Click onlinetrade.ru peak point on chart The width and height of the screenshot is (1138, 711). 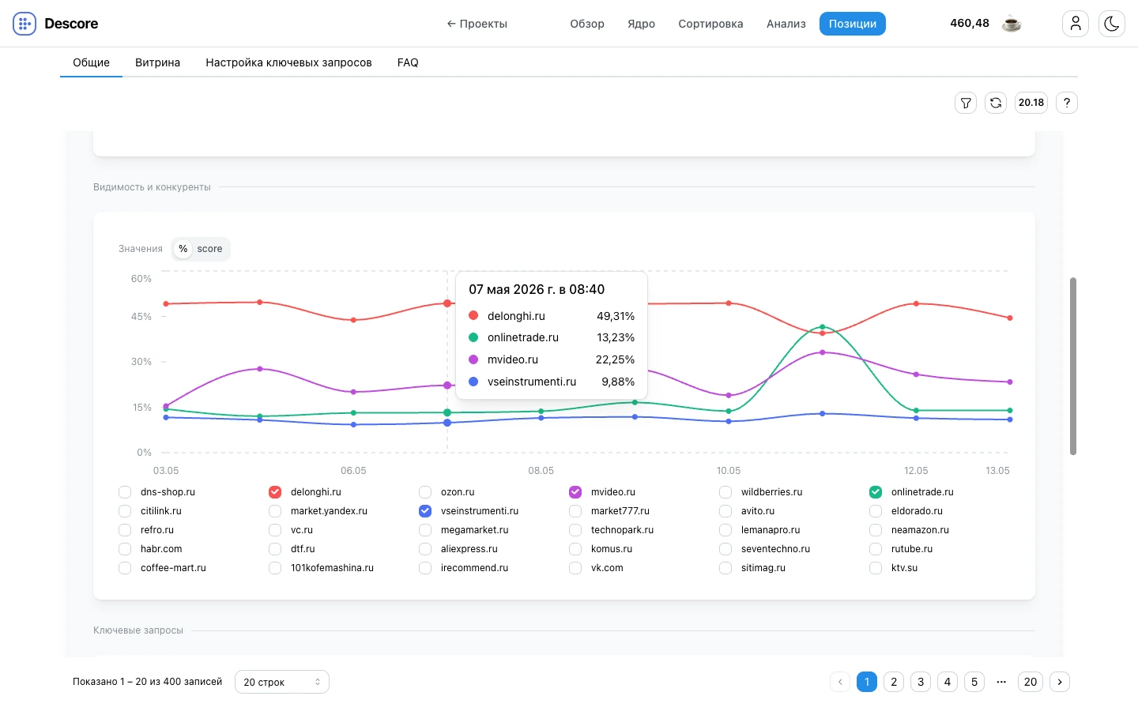(x=823, y=326)
